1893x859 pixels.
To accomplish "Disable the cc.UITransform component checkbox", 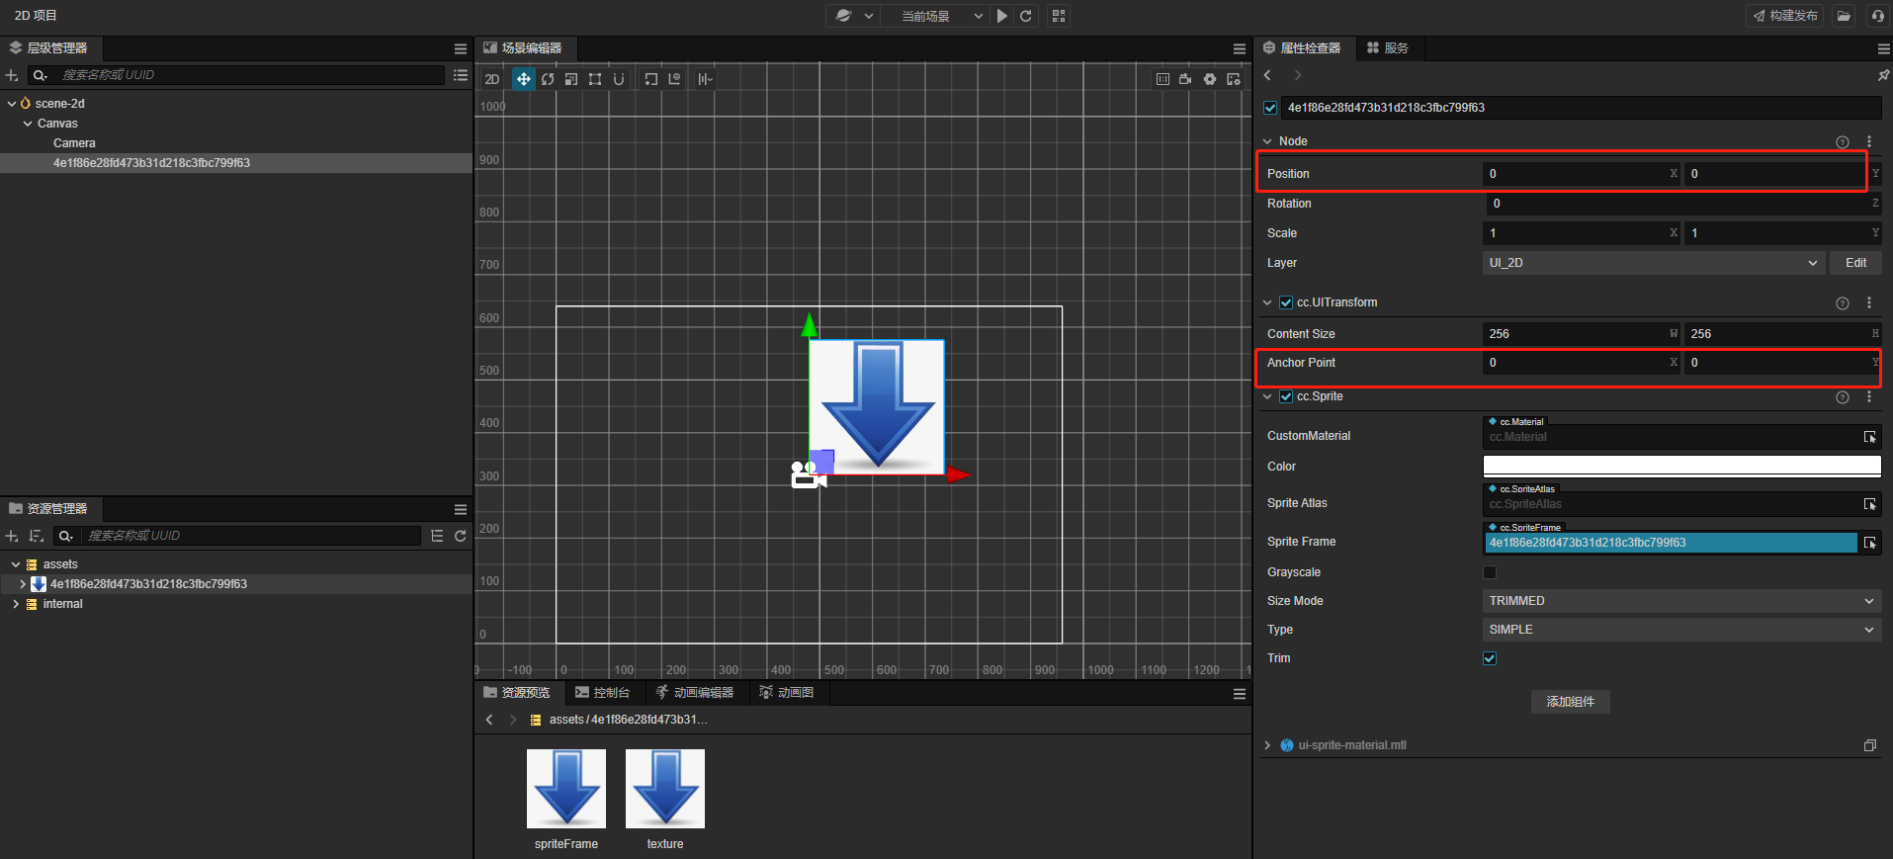I will [x=1286, y=302].
